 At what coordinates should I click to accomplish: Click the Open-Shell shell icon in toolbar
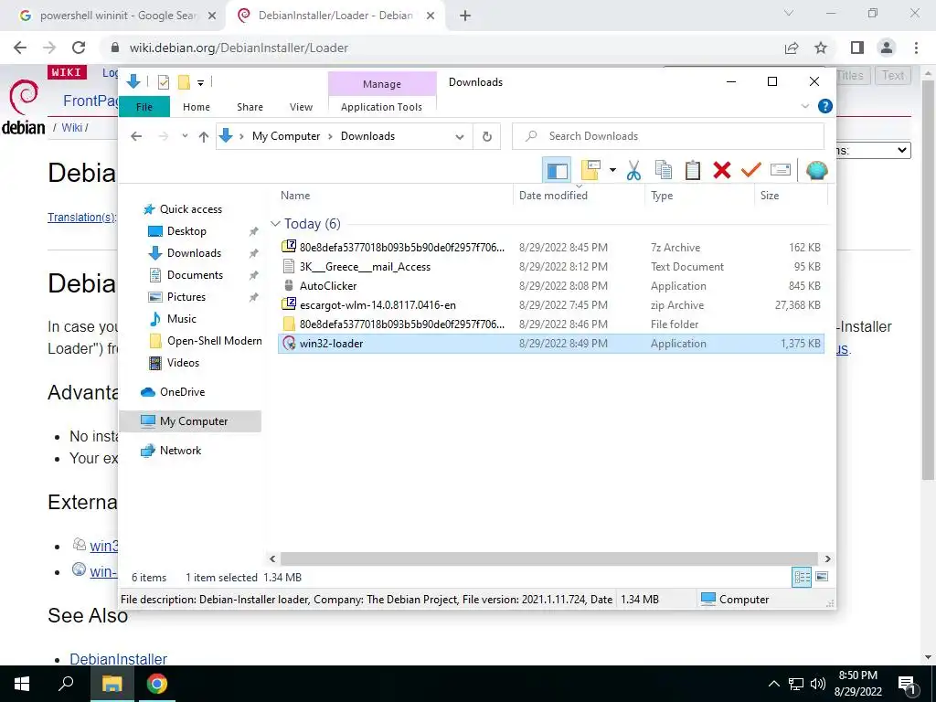pyautogui.click(x=816, y=170)
